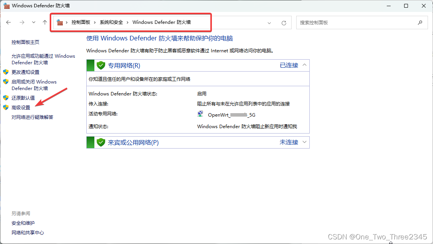
Task: Click the 启用 firewall state value
Action: [x=202, y=94]
